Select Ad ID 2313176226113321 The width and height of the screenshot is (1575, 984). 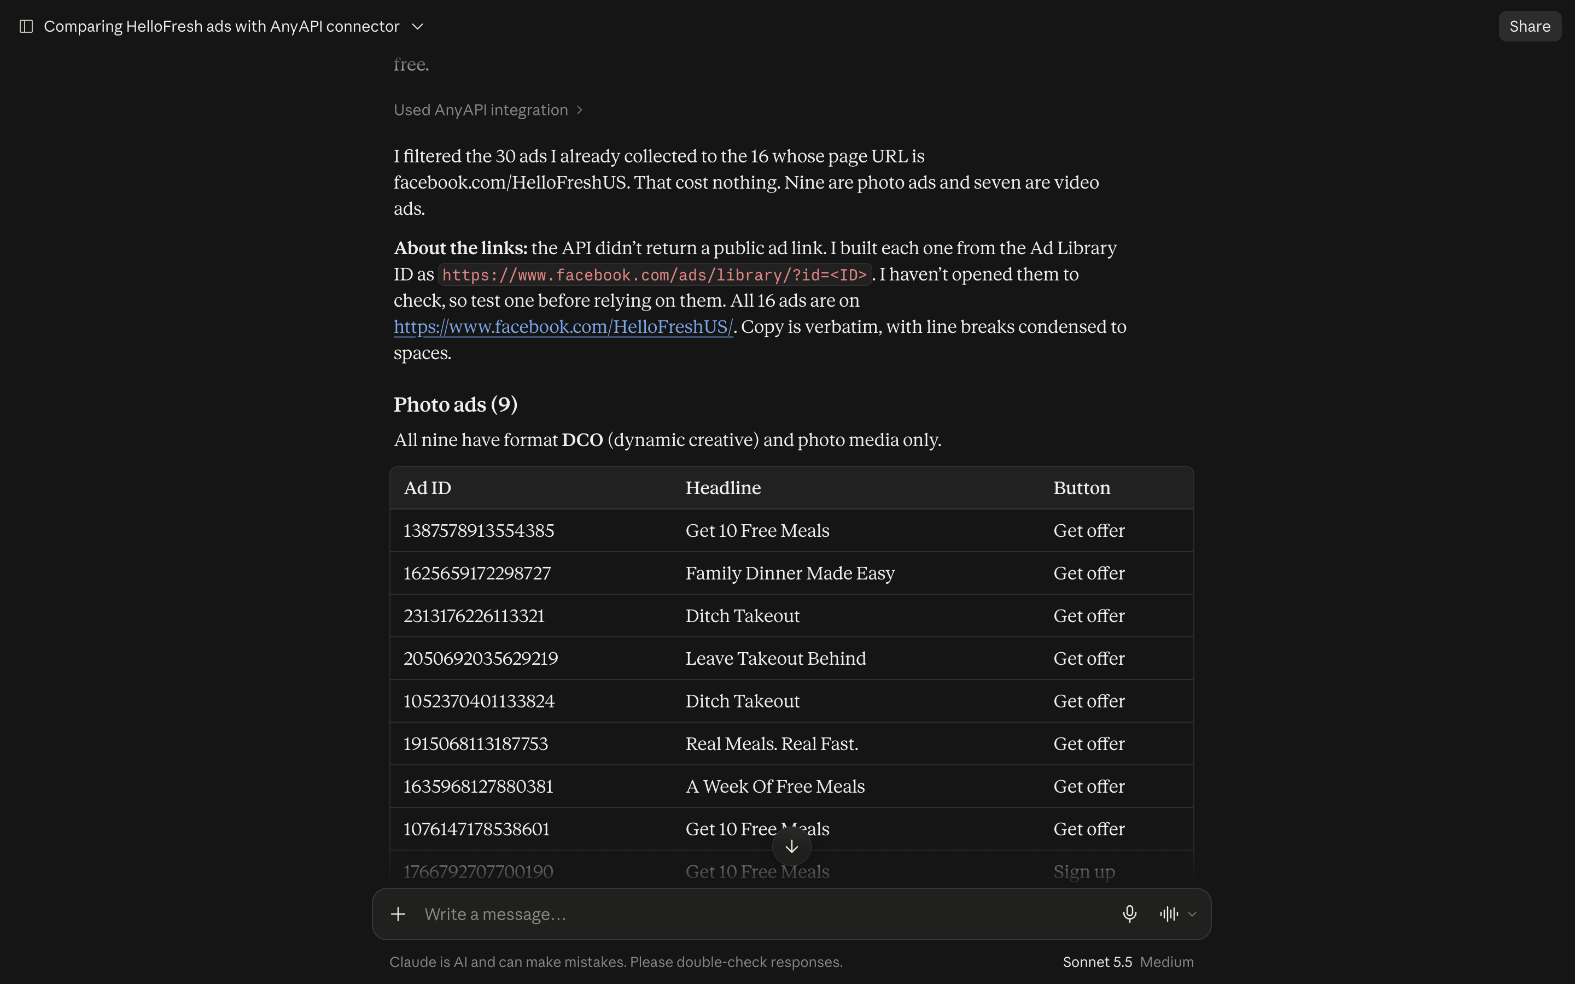tap(474, 616)
